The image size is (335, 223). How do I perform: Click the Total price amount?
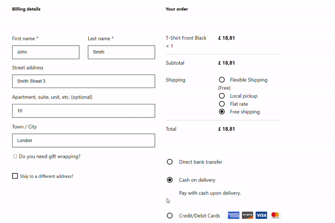pos(227,129)
